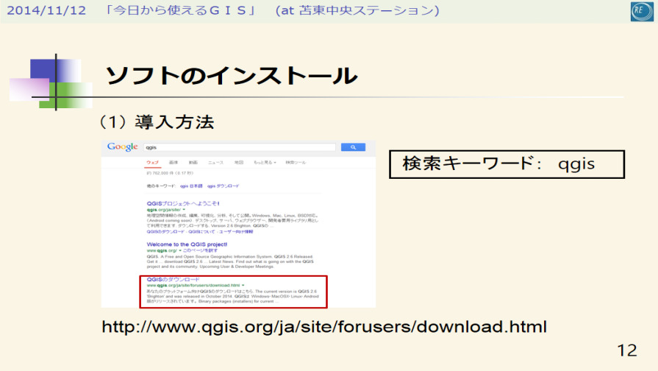Click the RE logo in the top corner
This screenshot has height=371, width=658.
point(640,11)
